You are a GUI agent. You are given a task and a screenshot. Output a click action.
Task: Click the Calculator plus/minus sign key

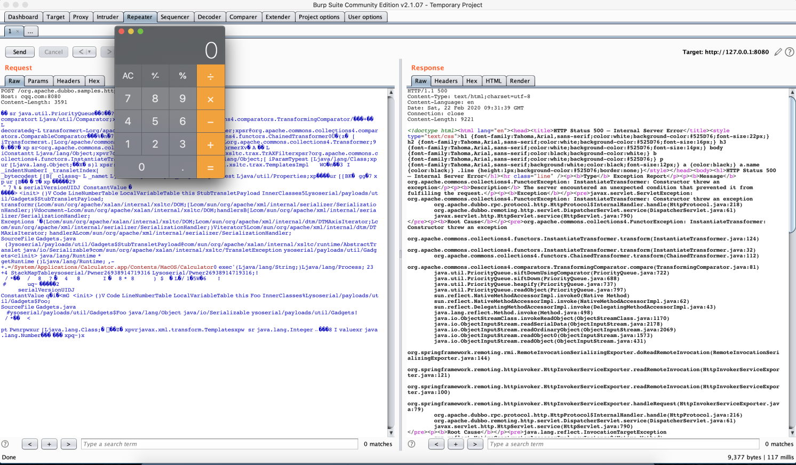coord(155,76)
